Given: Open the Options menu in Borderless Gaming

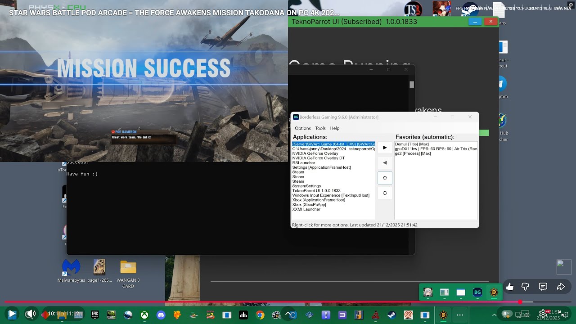Looking at the screenshot, I should [x=303, y=128].
